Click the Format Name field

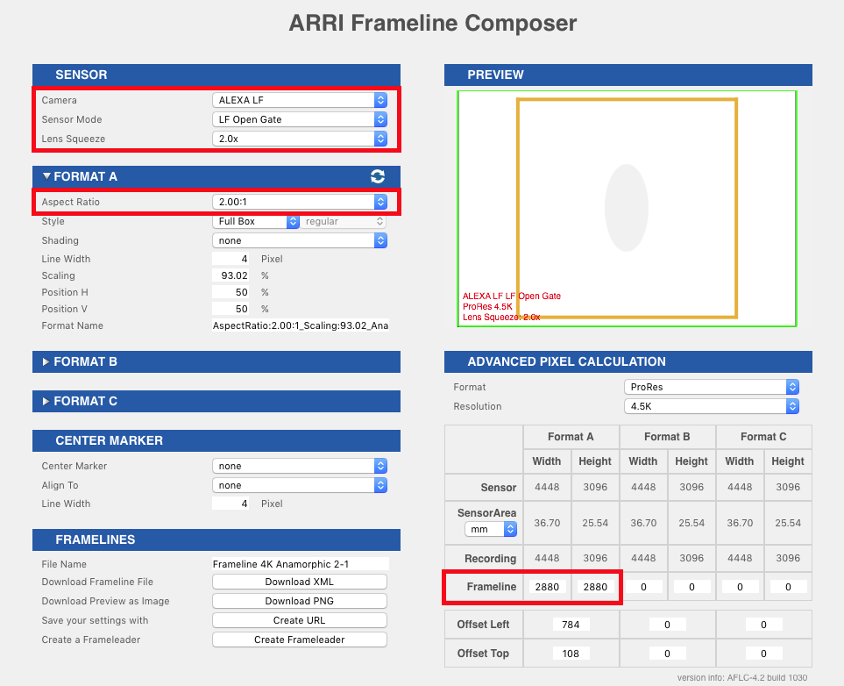pos(301,325)
